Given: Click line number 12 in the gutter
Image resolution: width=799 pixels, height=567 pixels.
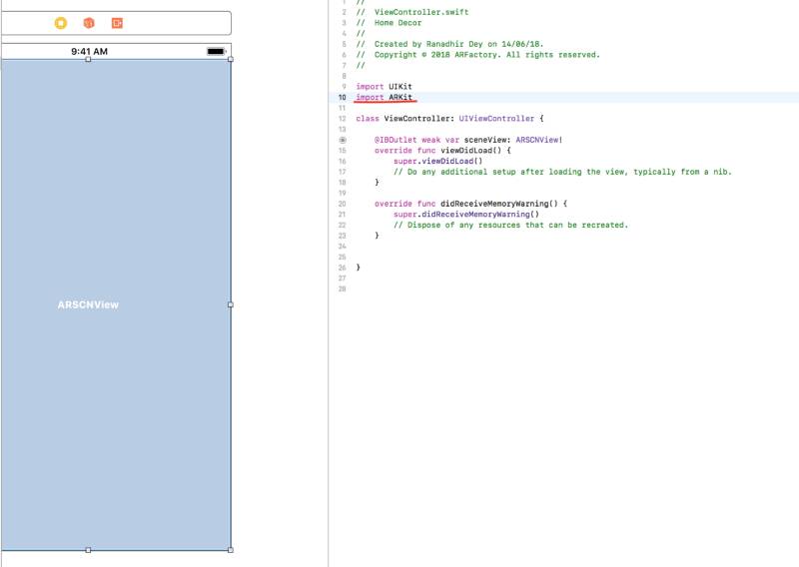Looking at the screenshot, I should pos(342,119).
